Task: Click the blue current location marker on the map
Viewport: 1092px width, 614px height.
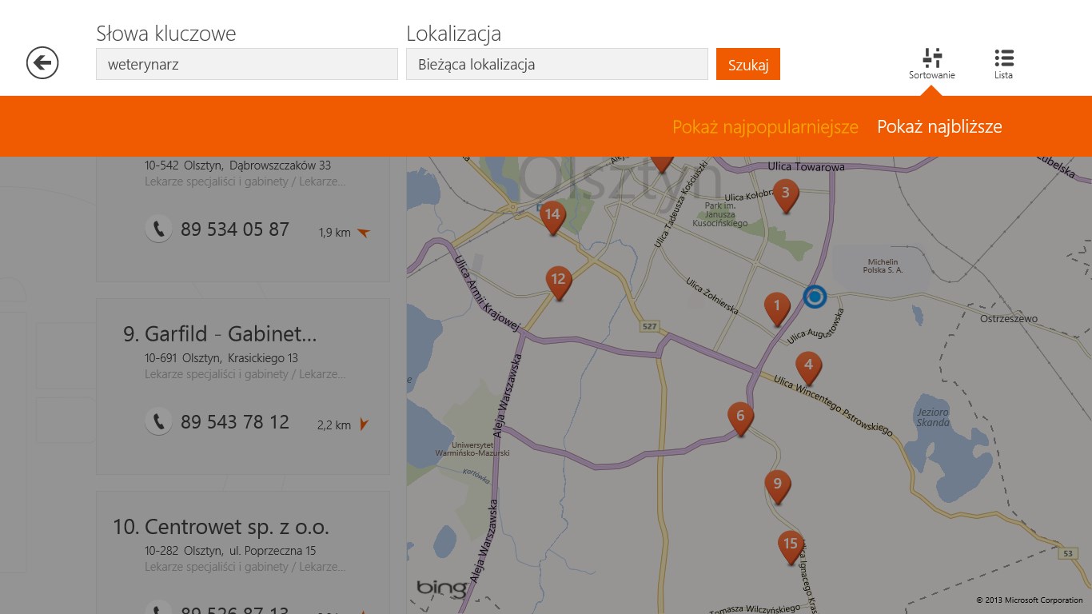Action: 814,297
